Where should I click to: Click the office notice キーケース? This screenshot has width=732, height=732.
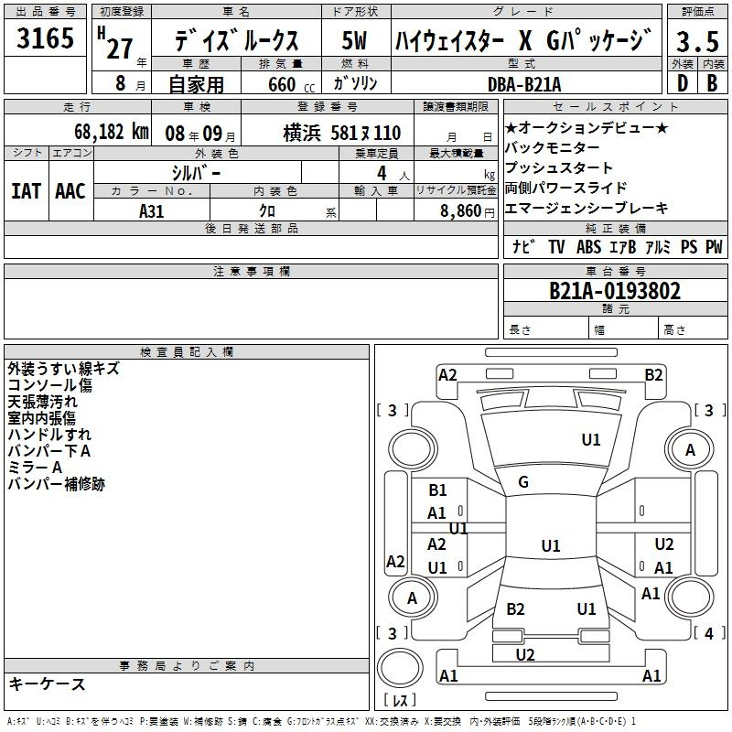[48, 684]
